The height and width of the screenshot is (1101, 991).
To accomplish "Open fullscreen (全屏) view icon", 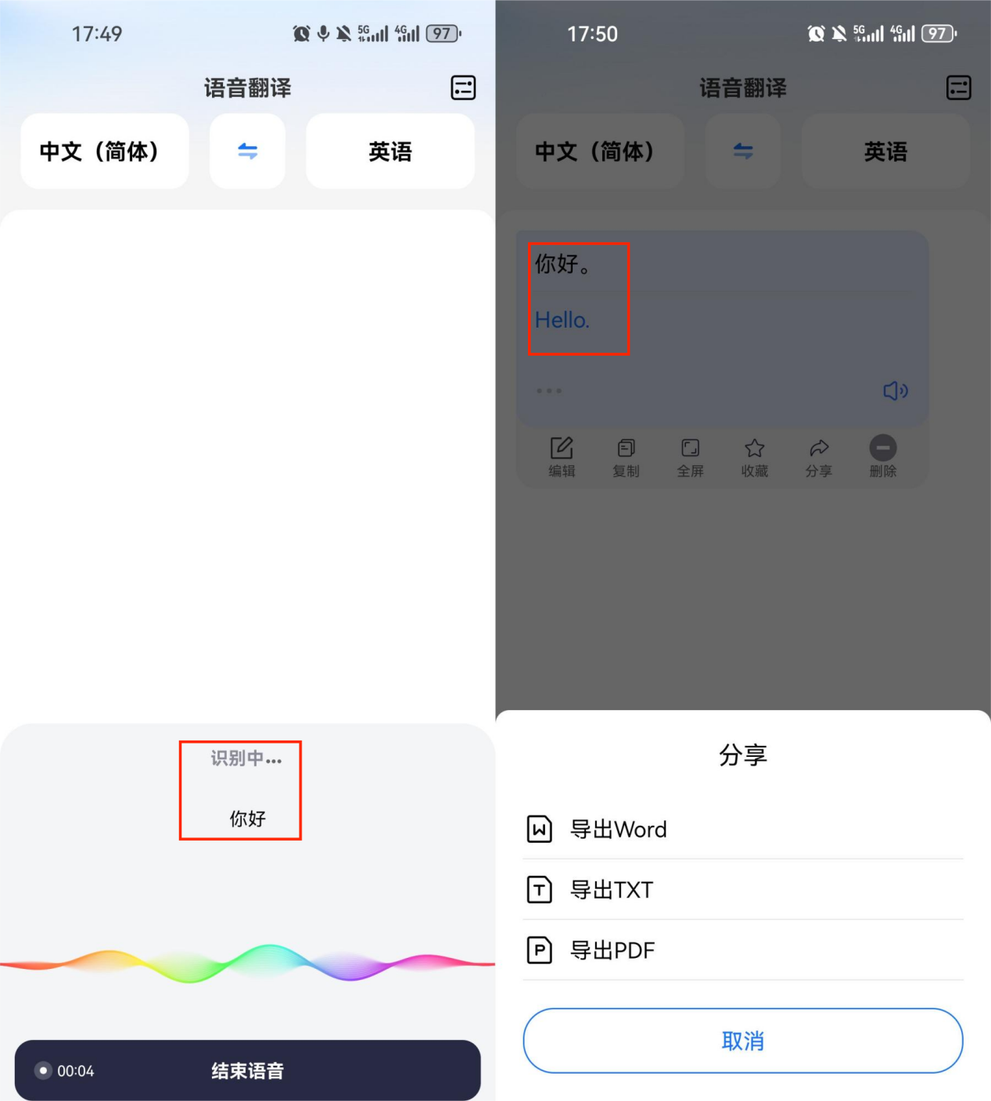I will tap(690, 448).
